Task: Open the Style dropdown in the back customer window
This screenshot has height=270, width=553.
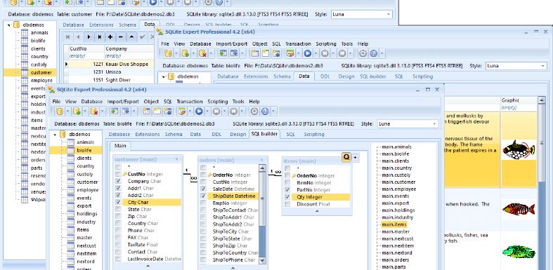Action: [389, 15]
